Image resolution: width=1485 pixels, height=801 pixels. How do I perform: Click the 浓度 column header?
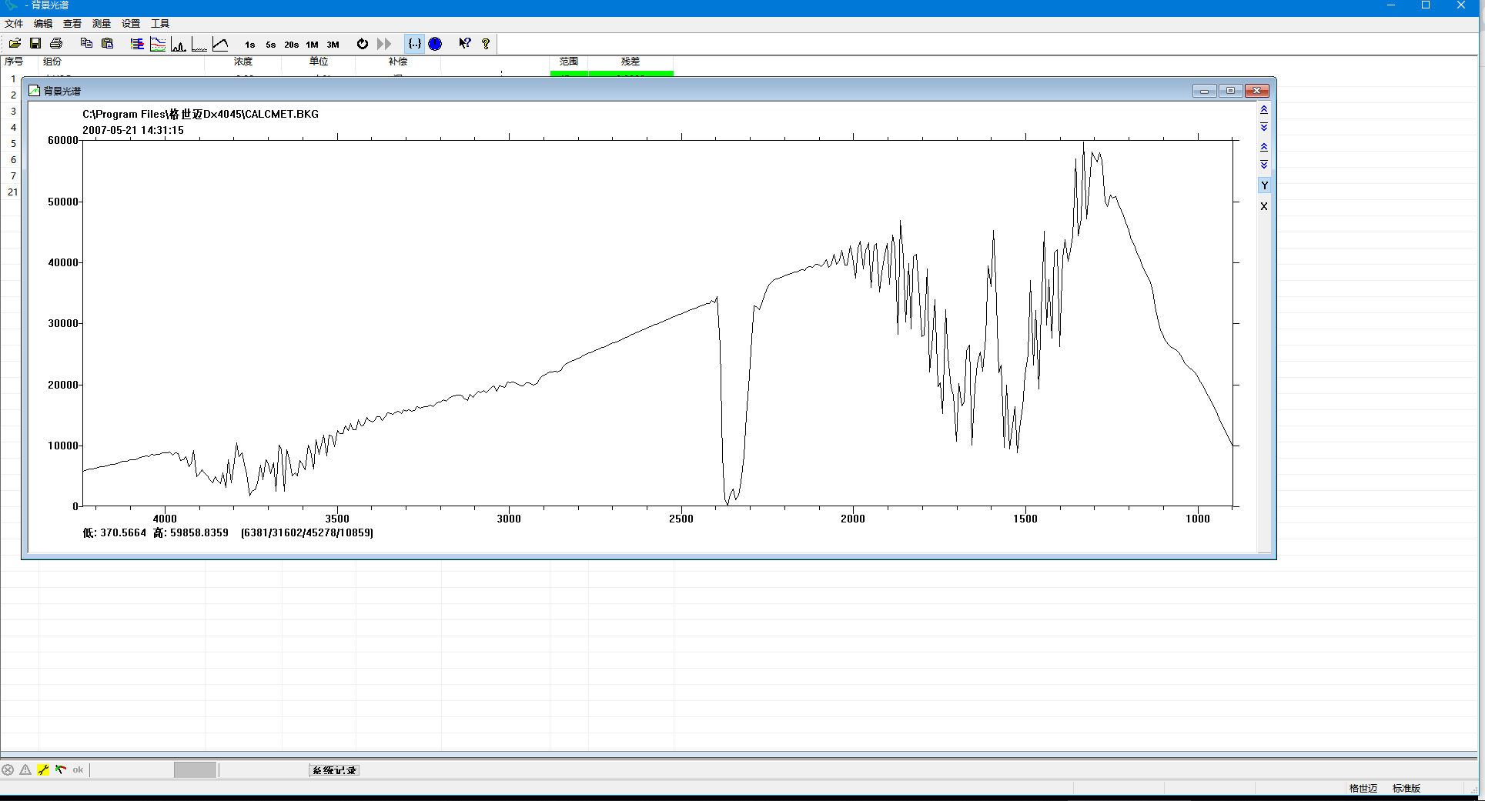(243, 62)
